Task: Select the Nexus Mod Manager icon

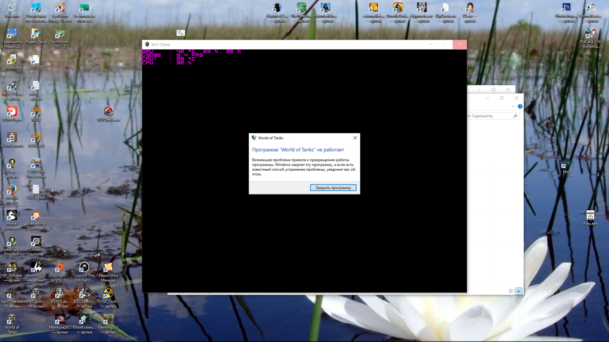Action: (x=108, y=272)
